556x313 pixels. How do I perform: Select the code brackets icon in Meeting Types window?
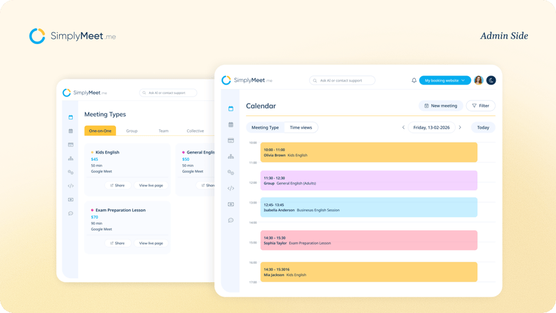click(x=71, y=186)
